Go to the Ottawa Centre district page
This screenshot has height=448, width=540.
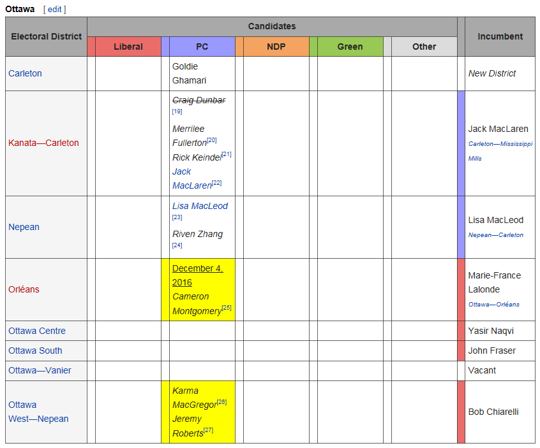pos(36,331)
